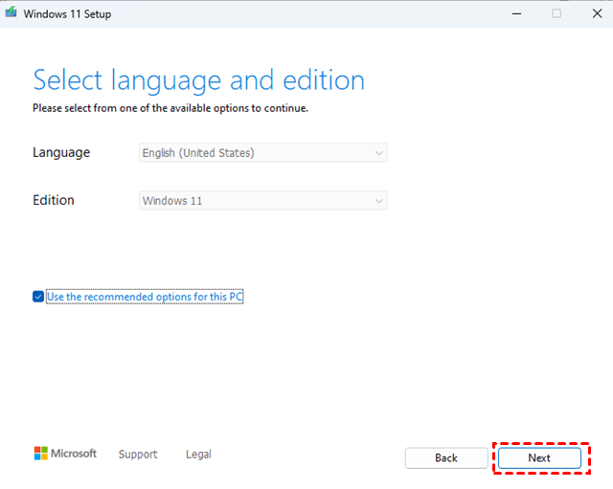Click the Microsoft four-square logo
The width and height of the screenshot is (613, 489).
coord(41,454)
